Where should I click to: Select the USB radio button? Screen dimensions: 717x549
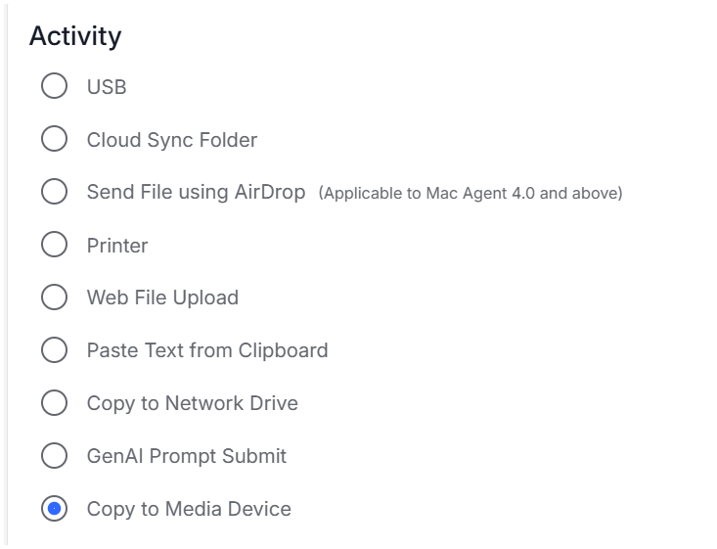click(x=54, y=85)
